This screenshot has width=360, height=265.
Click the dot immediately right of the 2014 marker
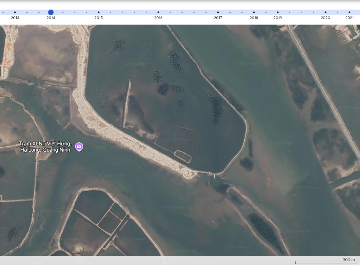click(62, 12)
